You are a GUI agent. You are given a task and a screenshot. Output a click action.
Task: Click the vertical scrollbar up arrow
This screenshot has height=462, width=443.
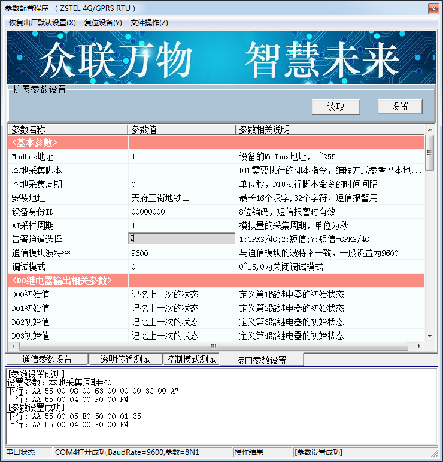430,129
